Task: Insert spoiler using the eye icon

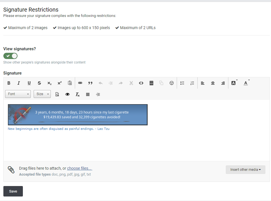Action: pos(67,94)
